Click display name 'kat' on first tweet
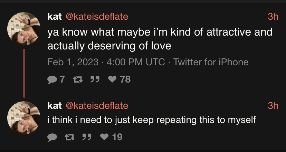The height and width of the screenshot is (152, 286). coord(55,16)
